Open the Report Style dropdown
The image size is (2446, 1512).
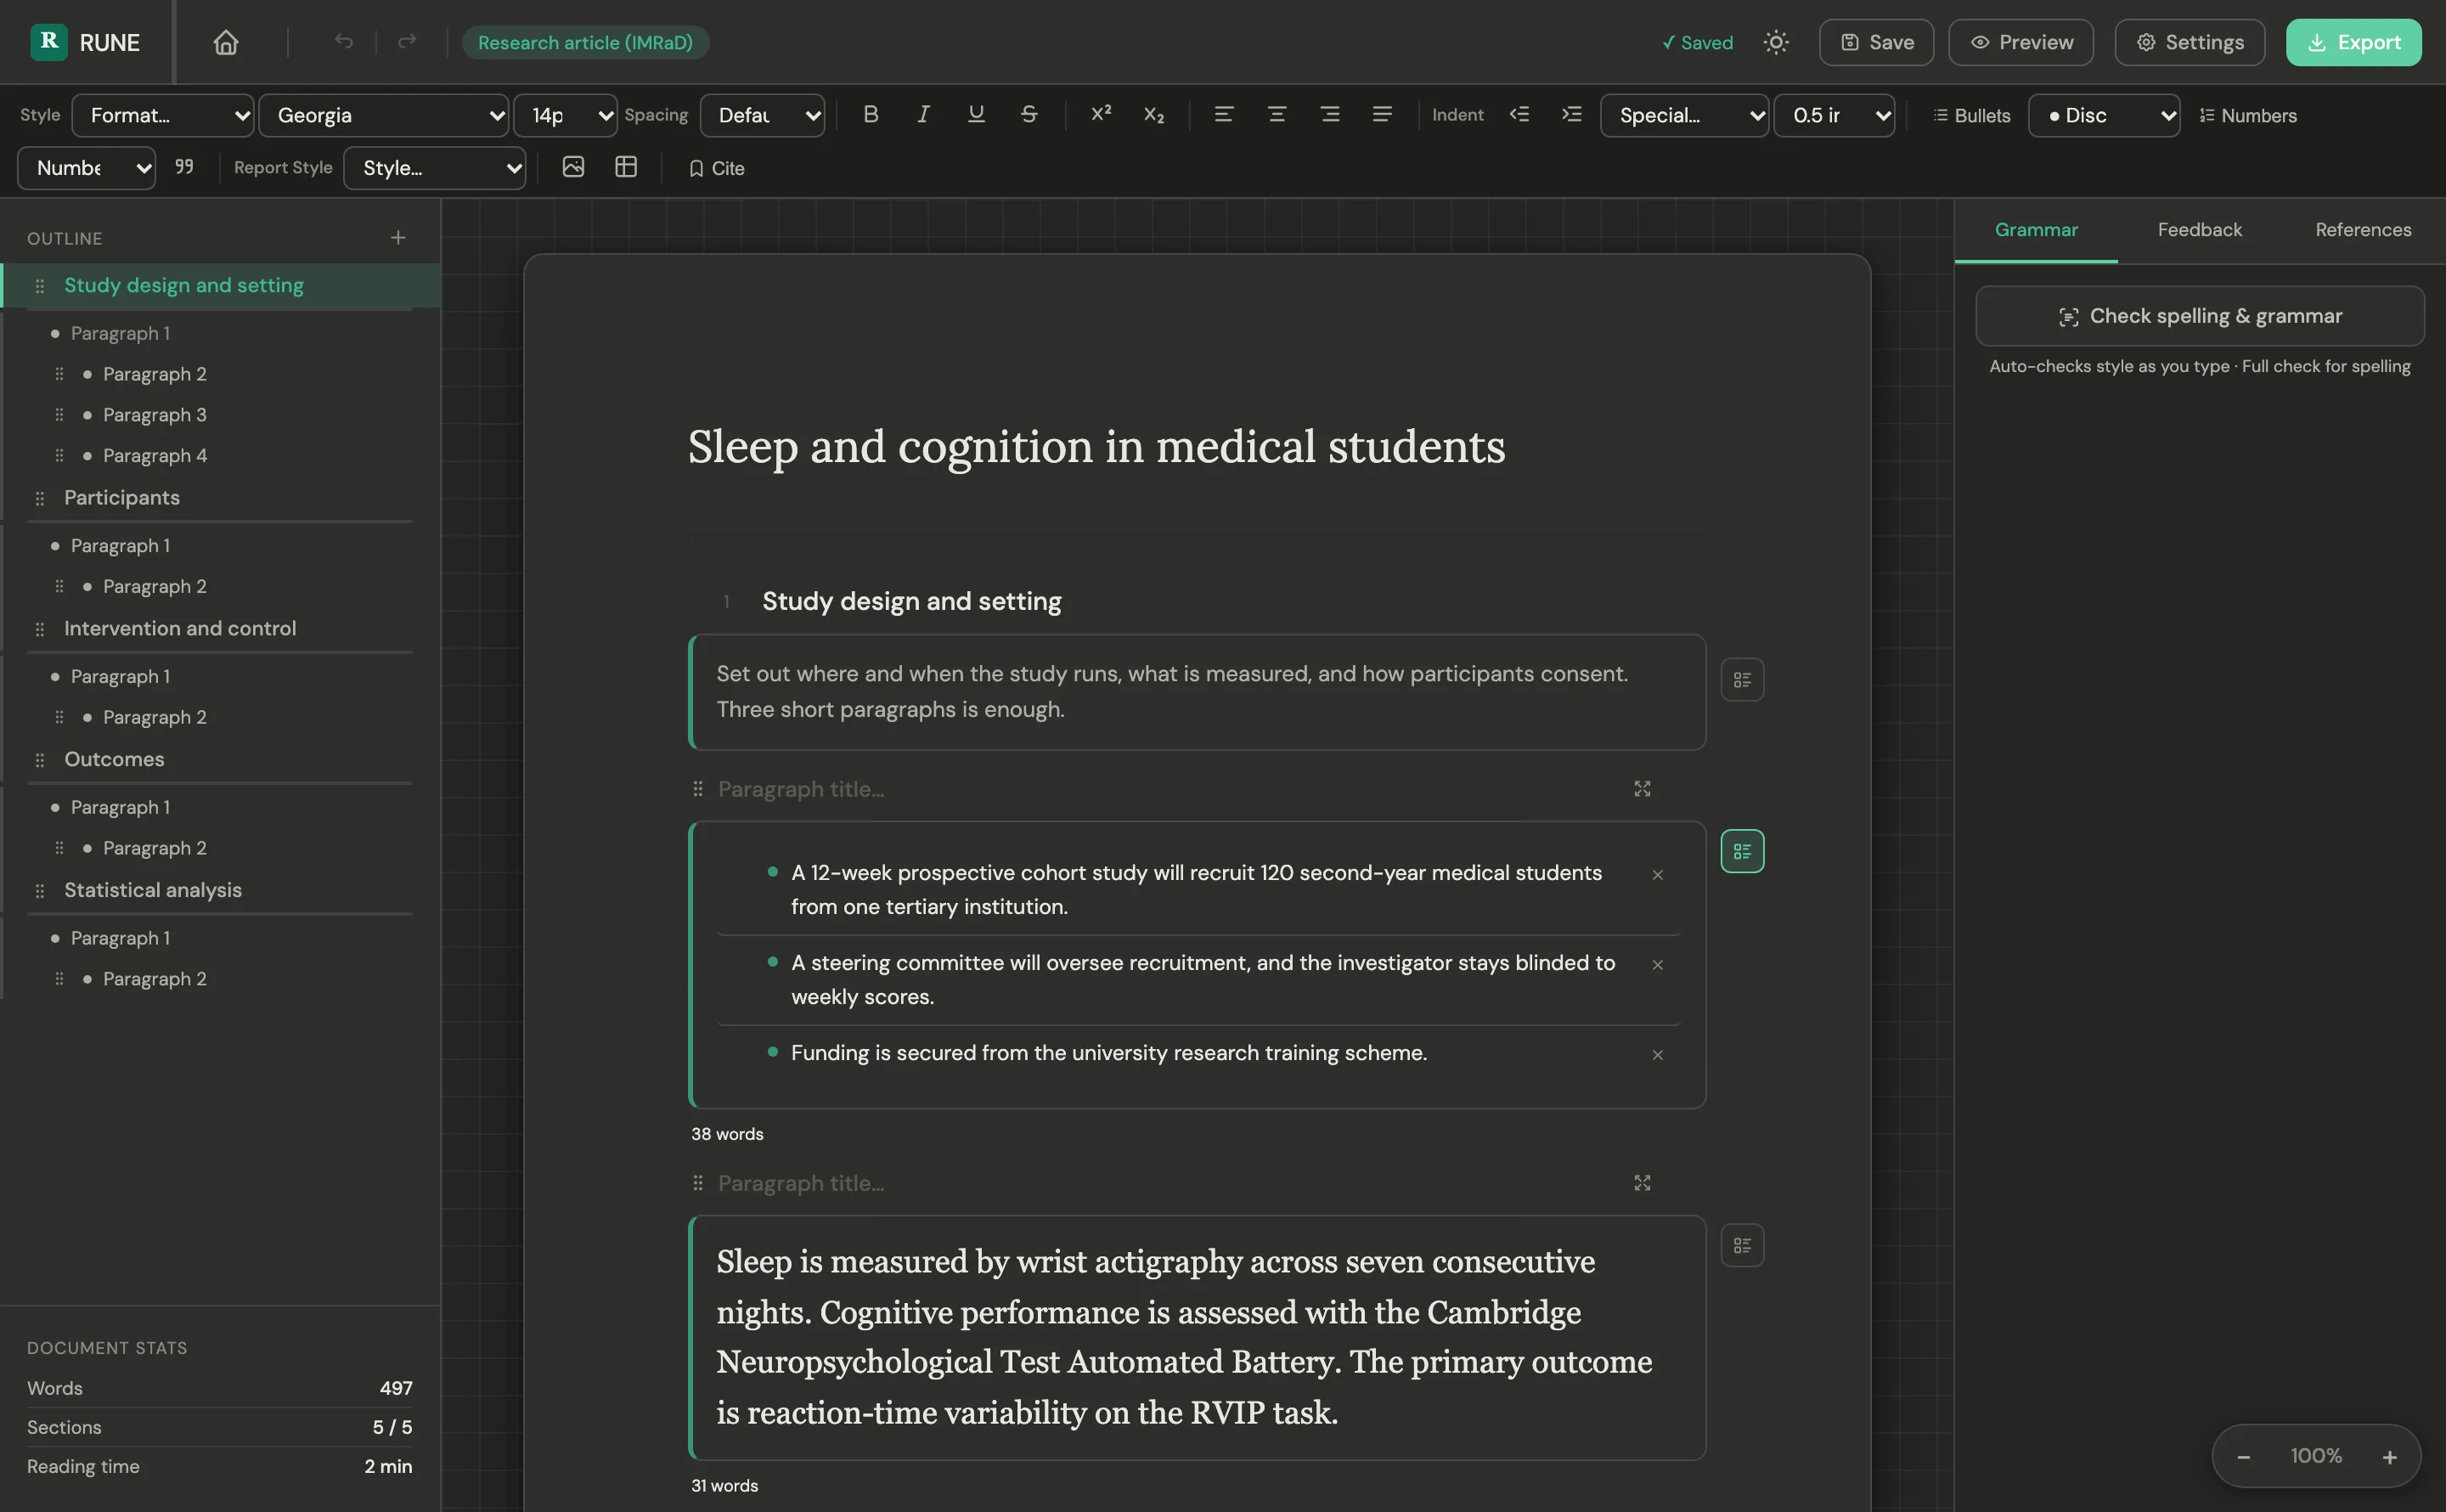pos(435,167)
